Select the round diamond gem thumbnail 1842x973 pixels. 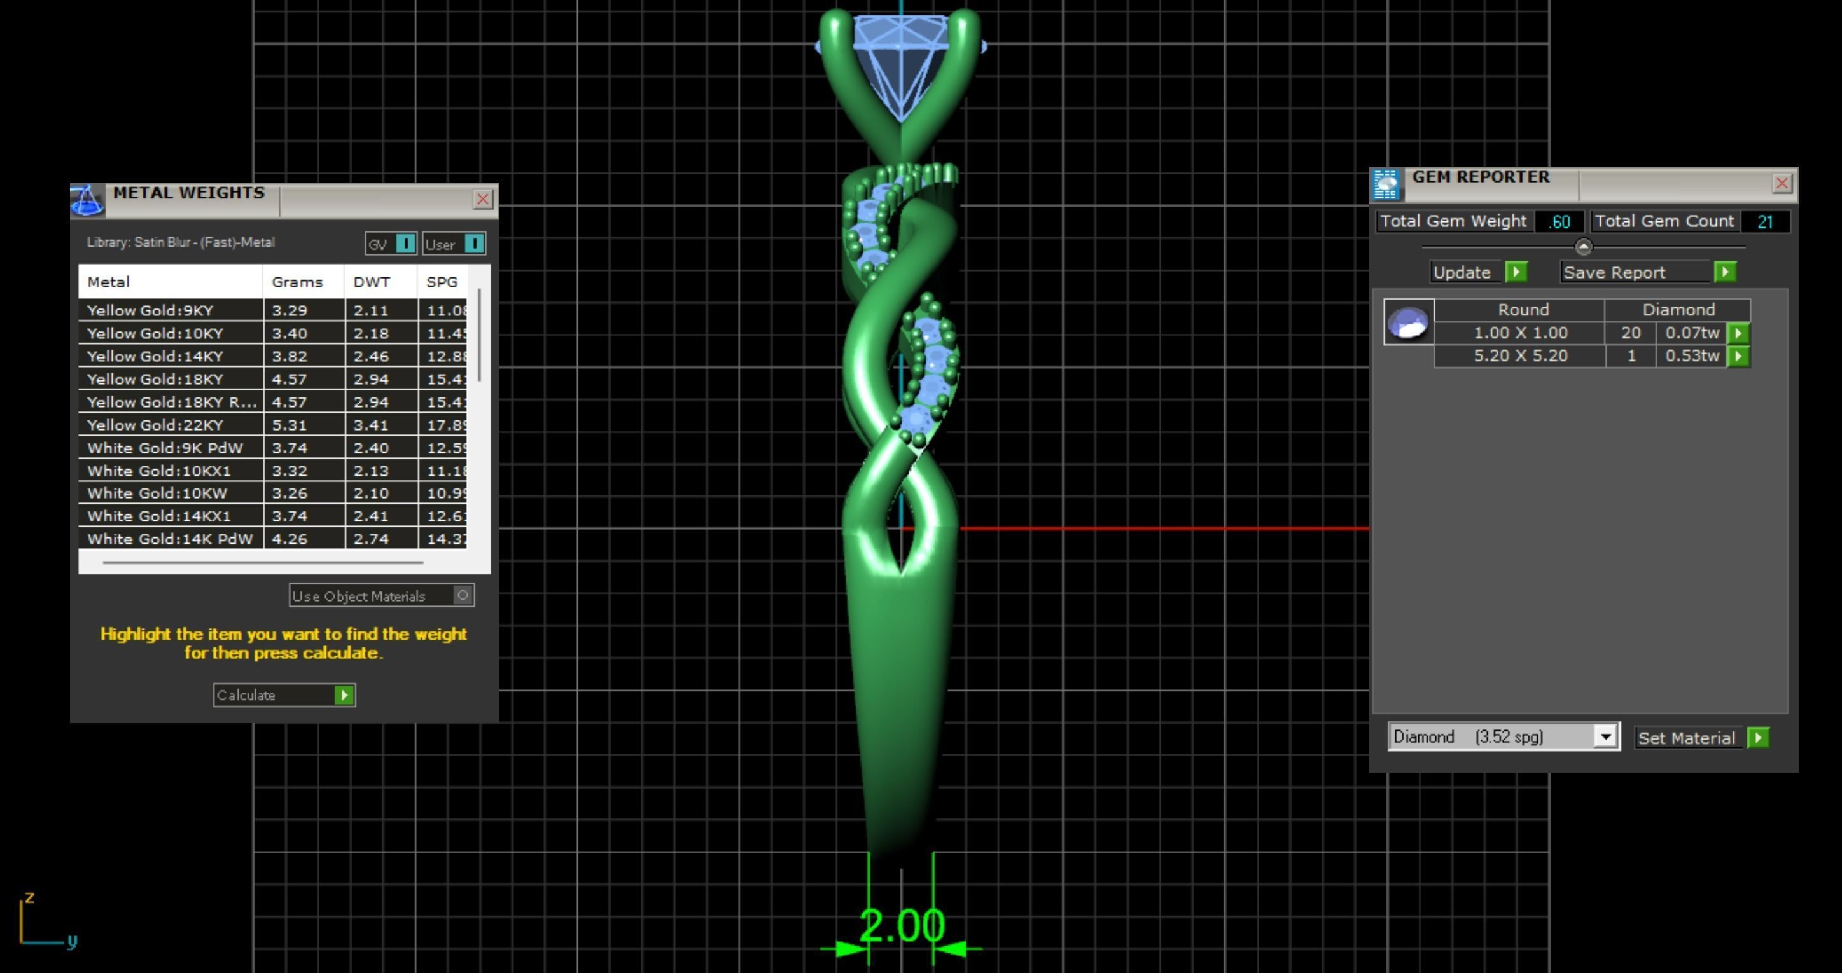[1408, 322]
